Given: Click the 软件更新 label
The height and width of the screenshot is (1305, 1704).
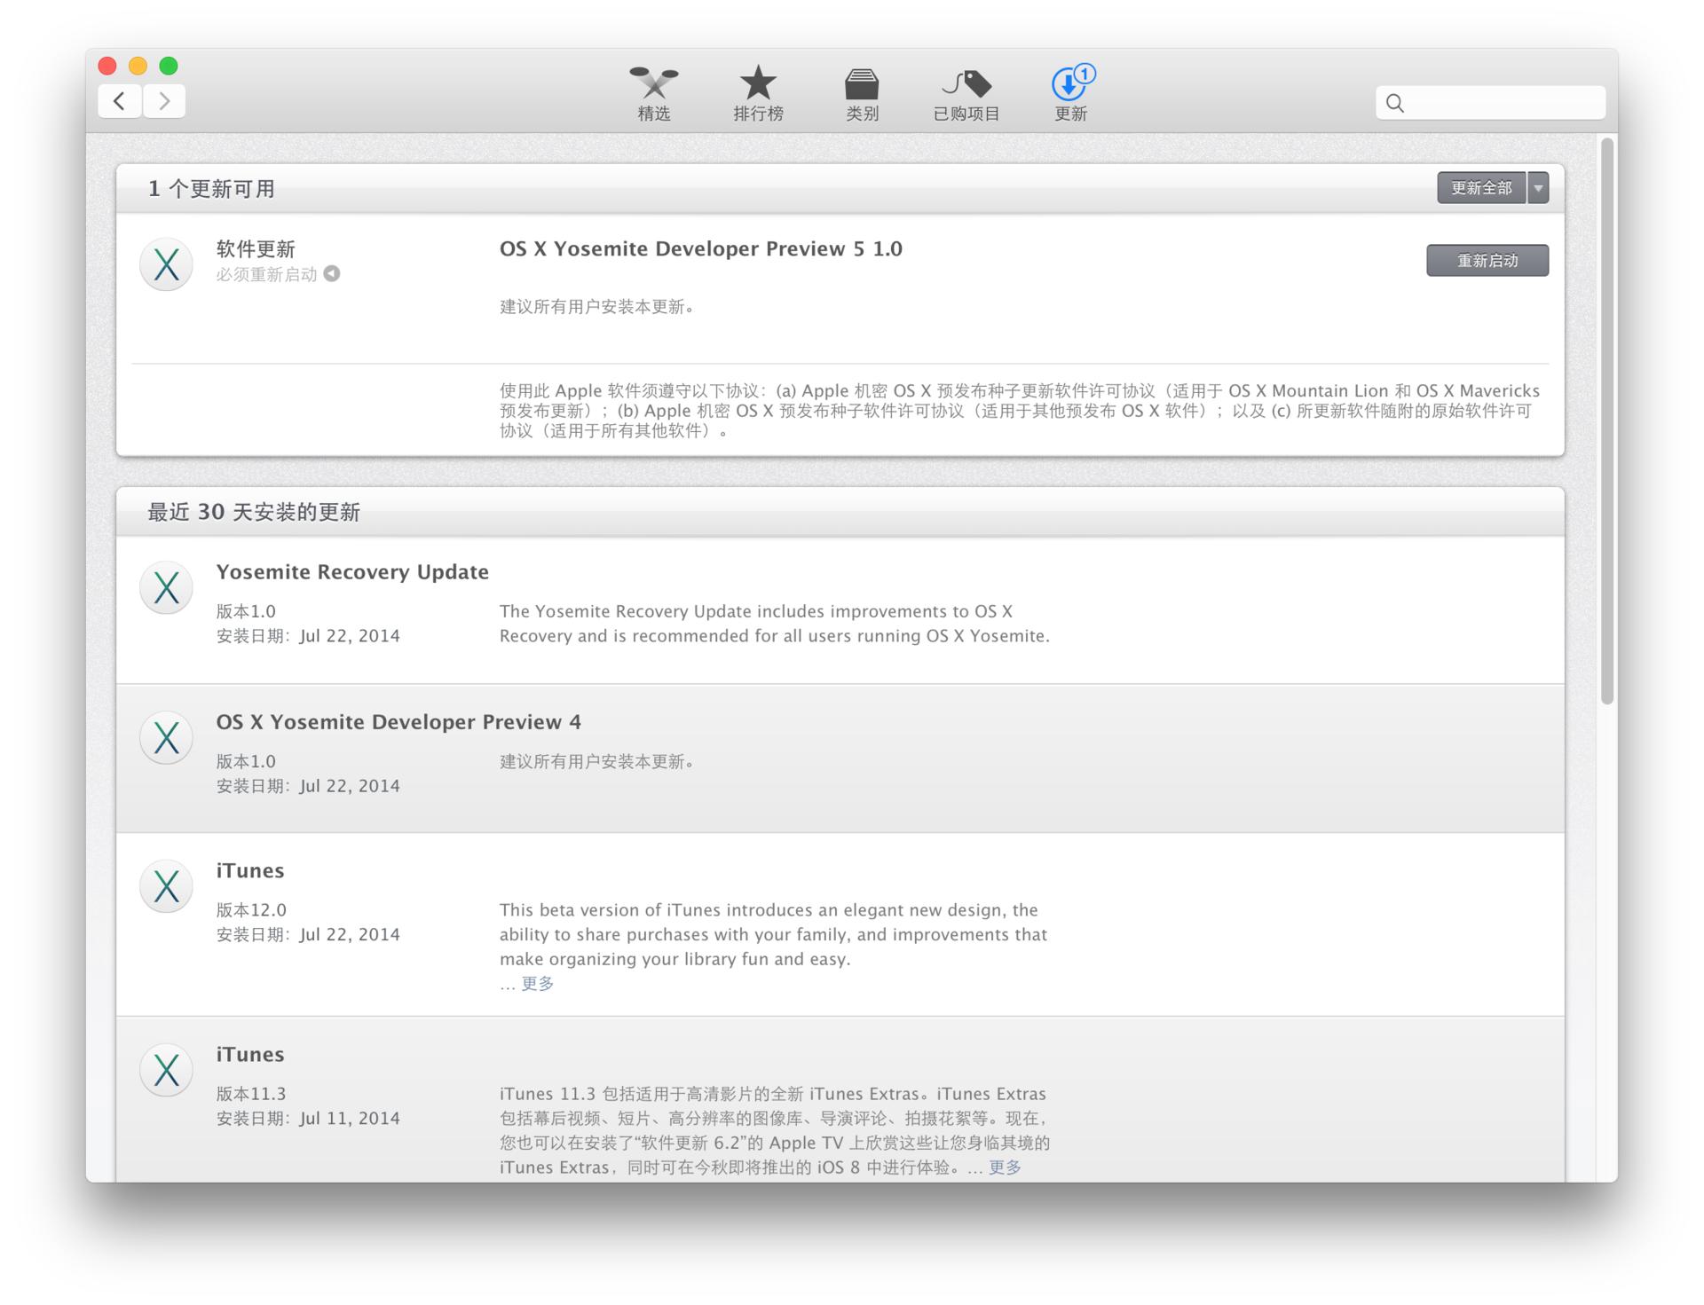Looking at the screenshot, I should pyautogui.click(x=256, y=249).
